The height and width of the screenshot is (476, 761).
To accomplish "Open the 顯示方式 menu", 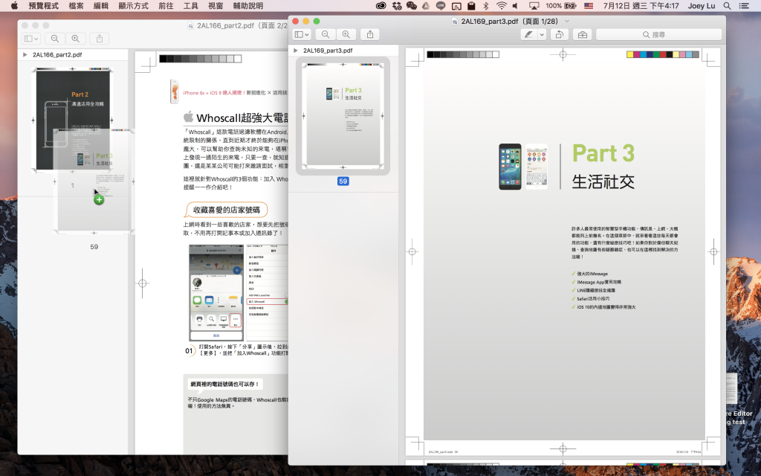I will pyautogui.click(x=134, y=6).
